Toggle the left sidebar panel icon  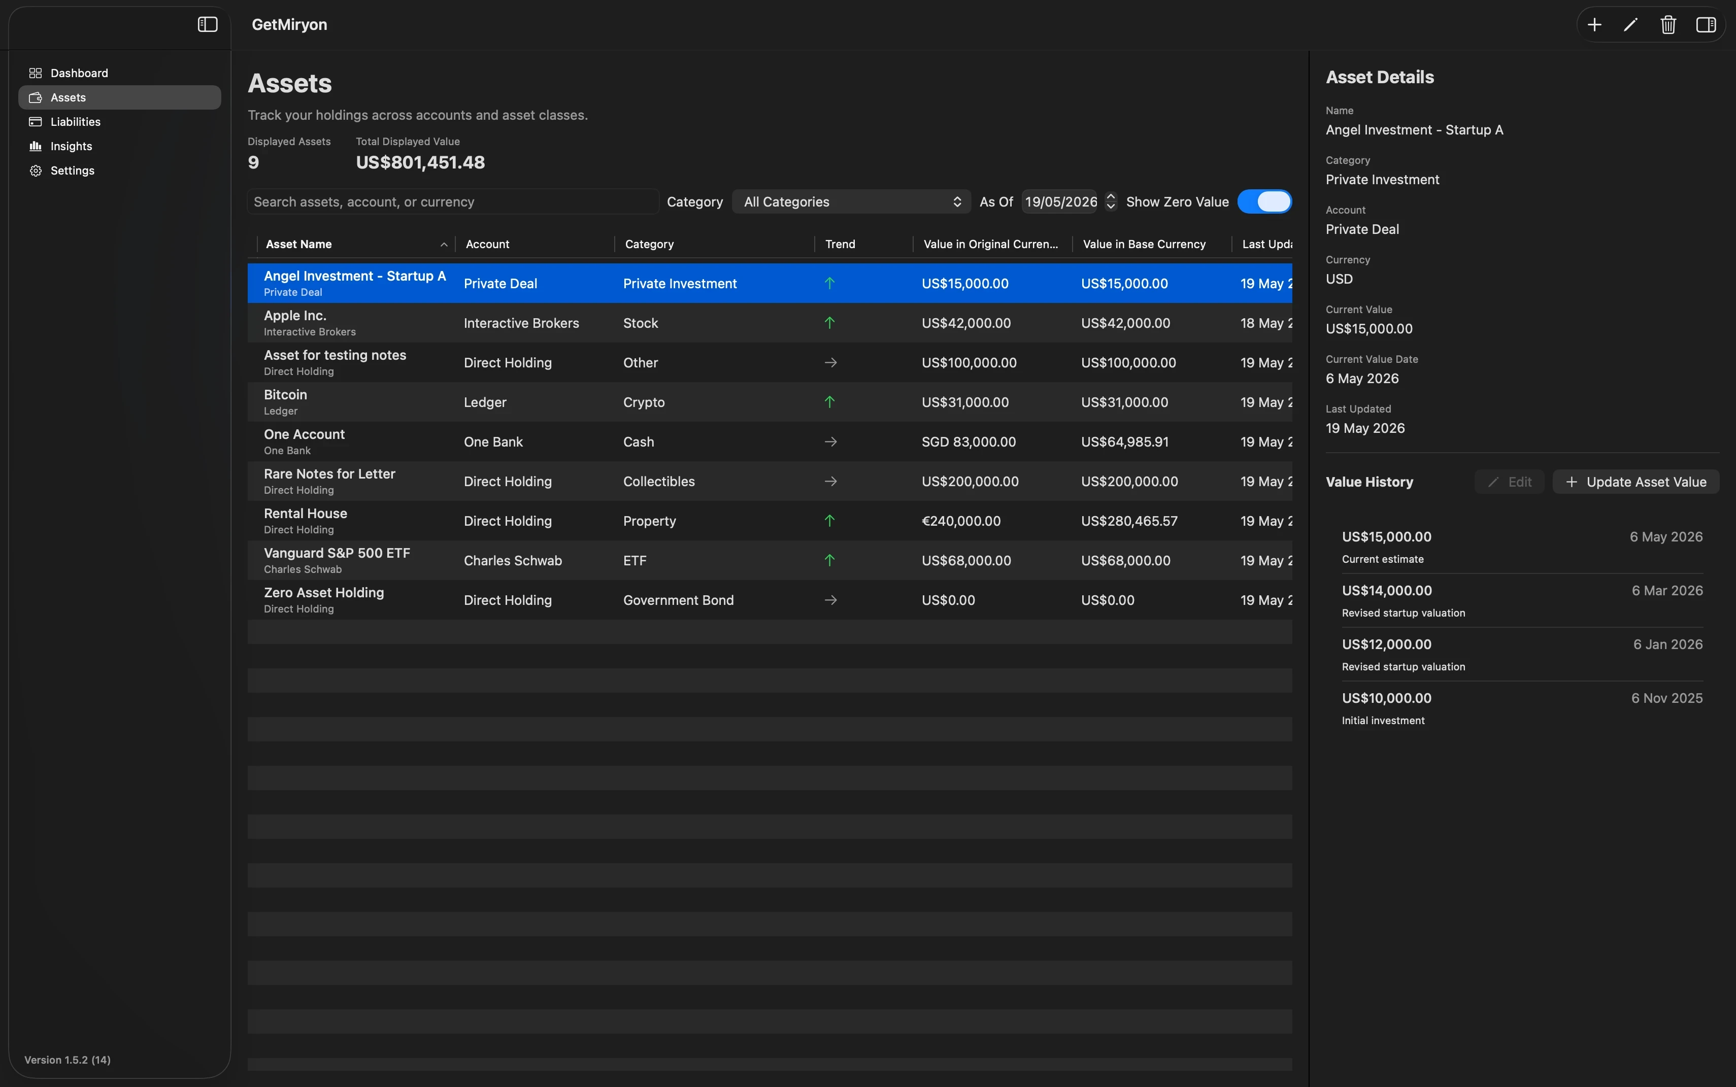point(207,24)
